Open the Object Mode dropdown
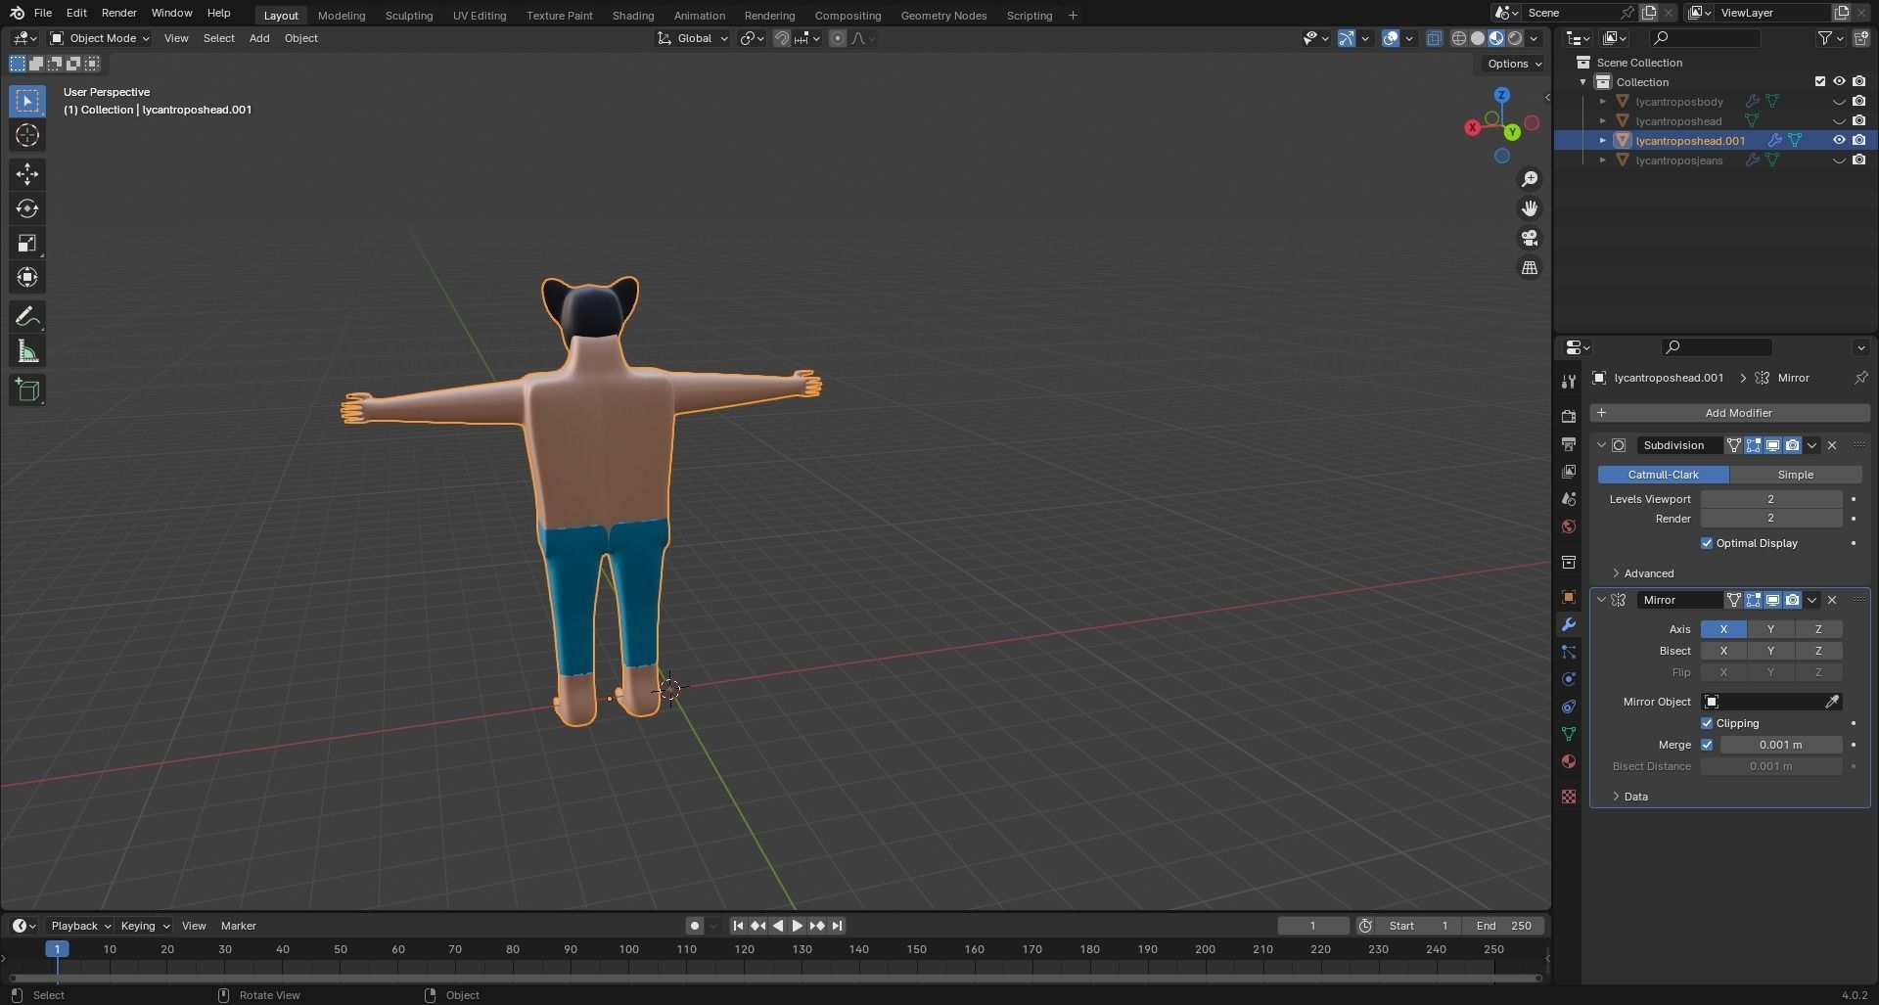1879x1005 pixels. (100, 38)
